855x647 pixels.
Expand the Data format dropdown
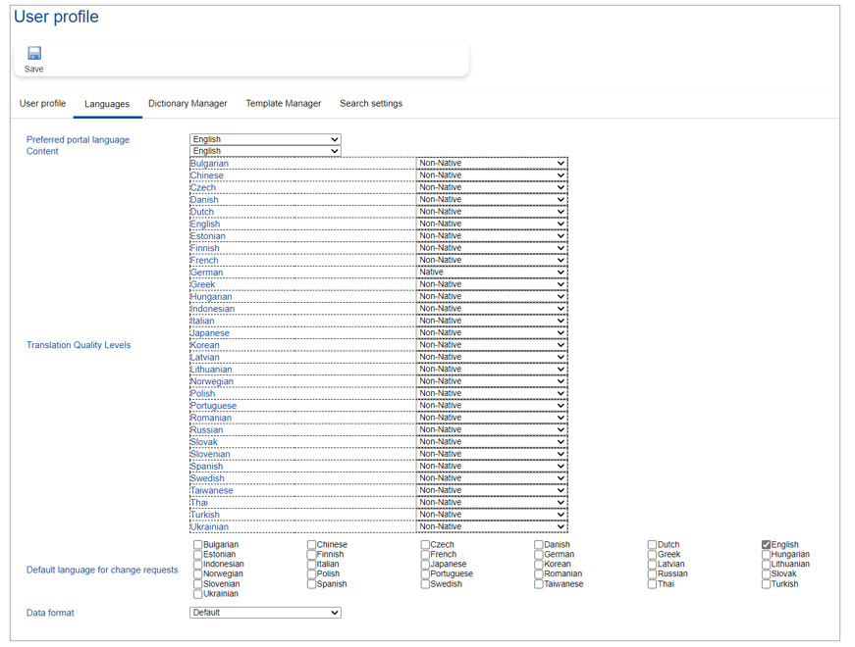[x=265, y=613]
